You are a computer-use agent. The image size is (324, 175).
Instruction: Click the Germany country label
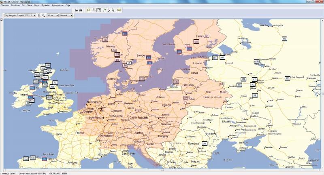[116, 111]
